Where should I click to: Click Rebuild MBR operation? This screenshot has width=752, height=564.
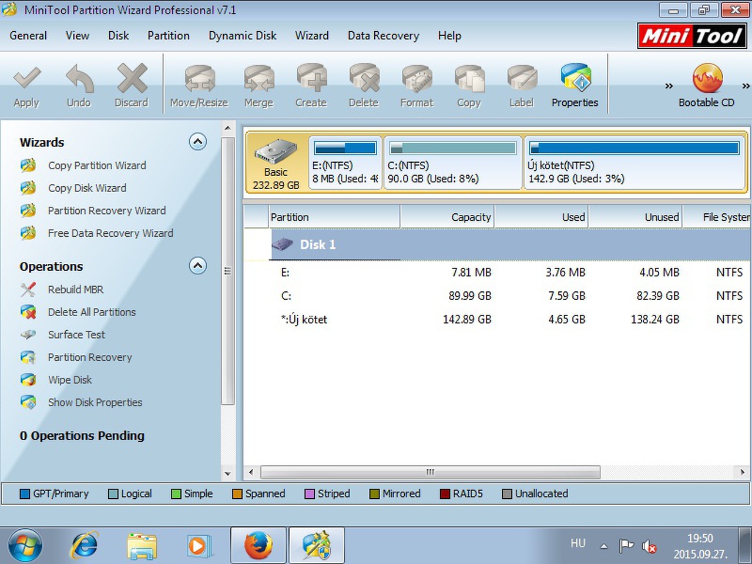pyautogui.click(x=76, y=290)
